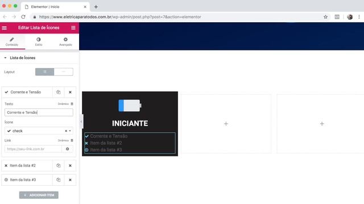Screen dimensions: 364x204
Task: Open the Chrome three-dot menu
Action: tap(359, 17)
